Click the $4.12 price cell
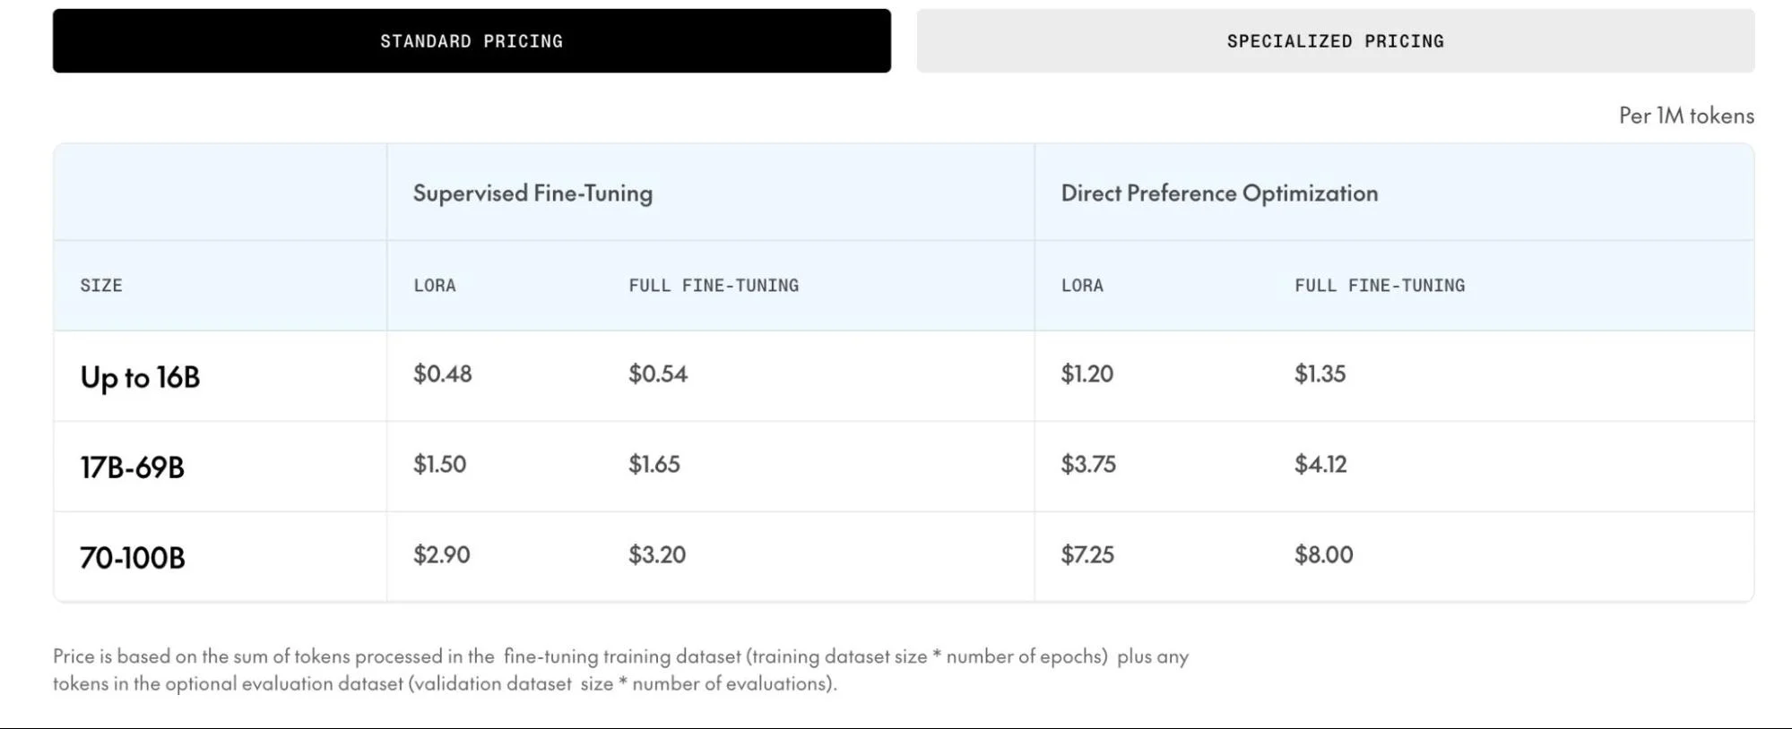This screenshot has height=729, width=1792. (1320, 465)
